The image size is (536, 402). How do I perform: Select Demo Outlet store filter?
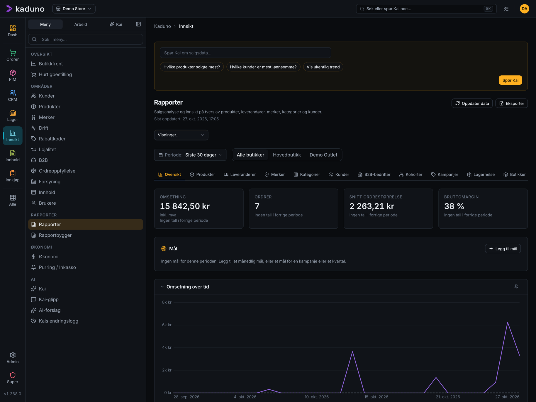[323, 155]
